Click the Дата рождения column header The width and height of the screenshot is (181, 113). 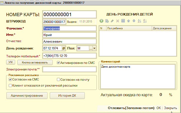(x=164, y=28)
